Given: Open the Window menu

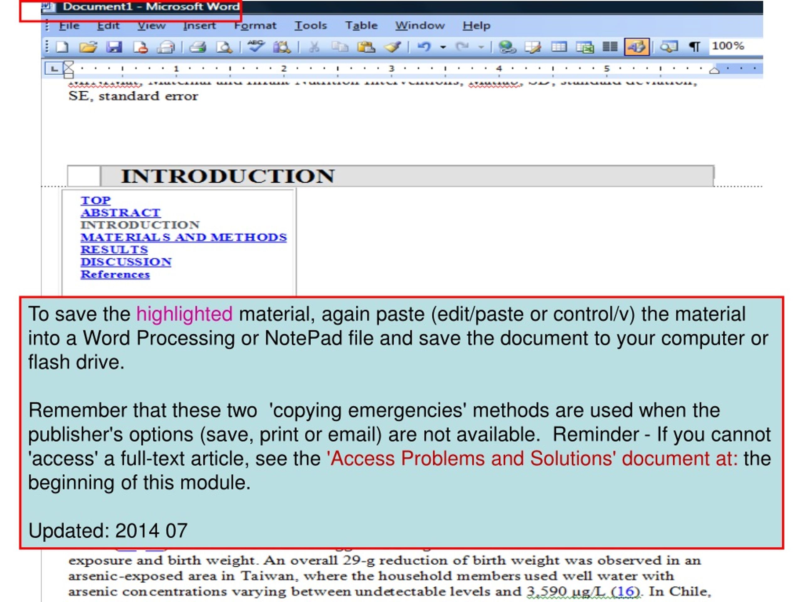Looking at the screenshot, I should click(420, 26).
